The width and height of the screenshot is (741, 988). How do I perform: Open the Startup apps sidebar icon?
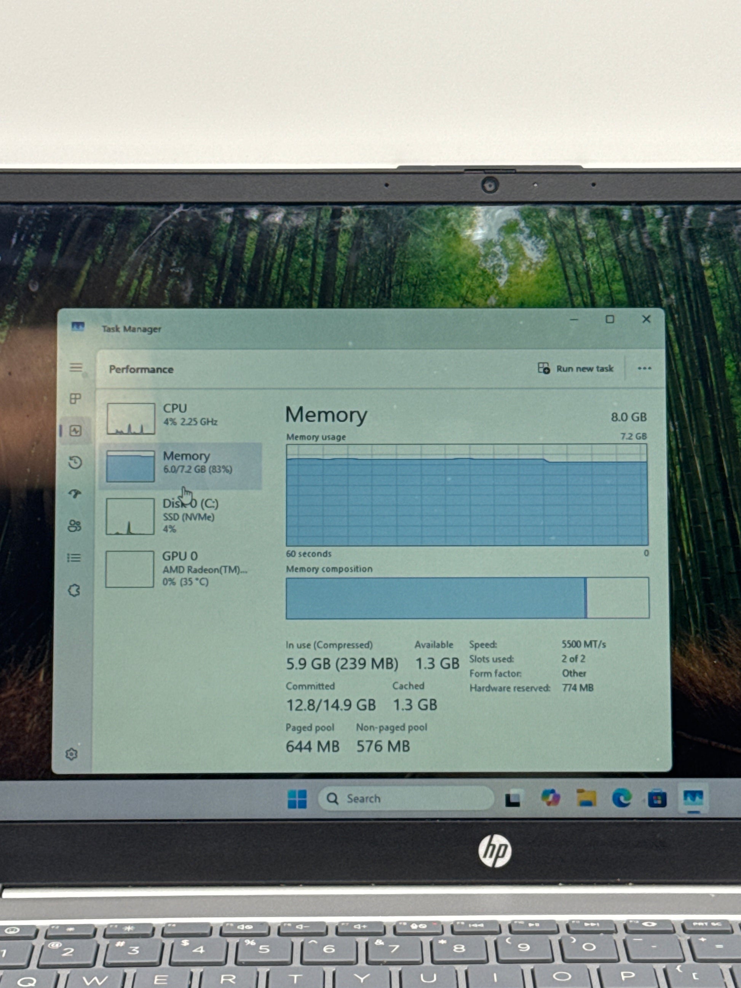(75, 493)
